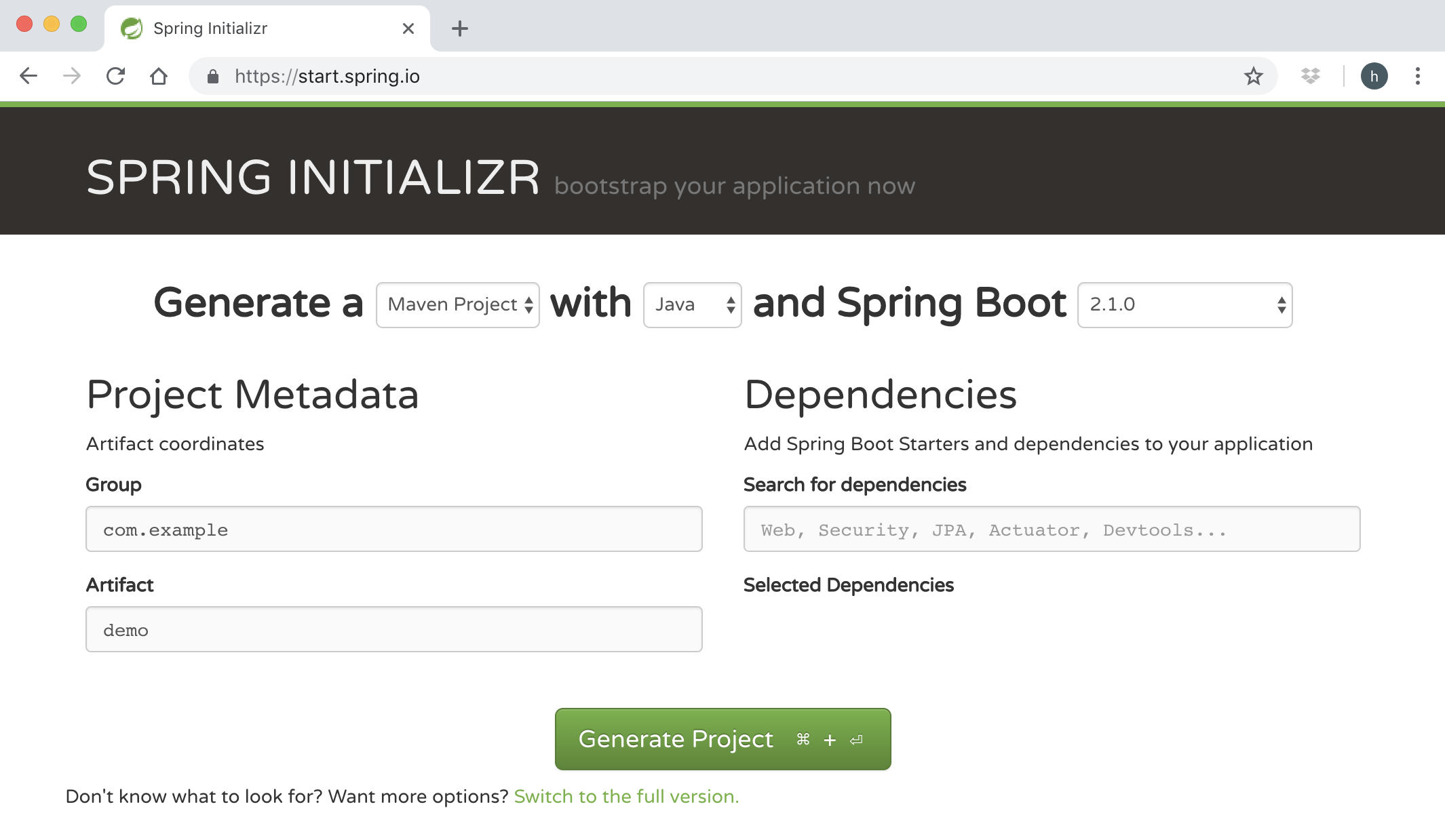
Task: Reload the Spring Initializr page
Action: pos(115,76)
